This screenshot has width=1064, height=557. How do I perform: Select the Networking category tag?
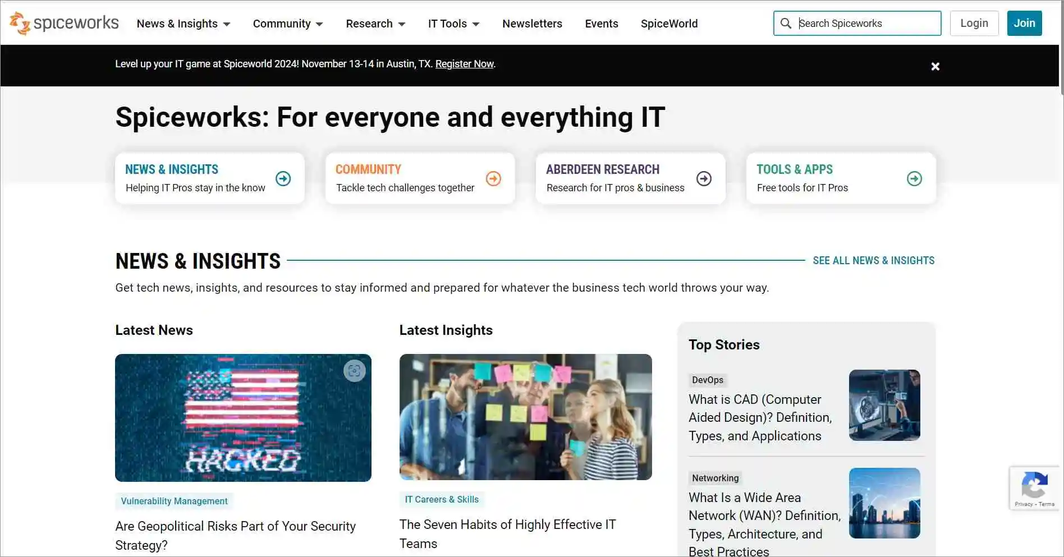tap(715, 478)
